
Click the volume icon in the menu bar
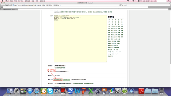(136, 1)
